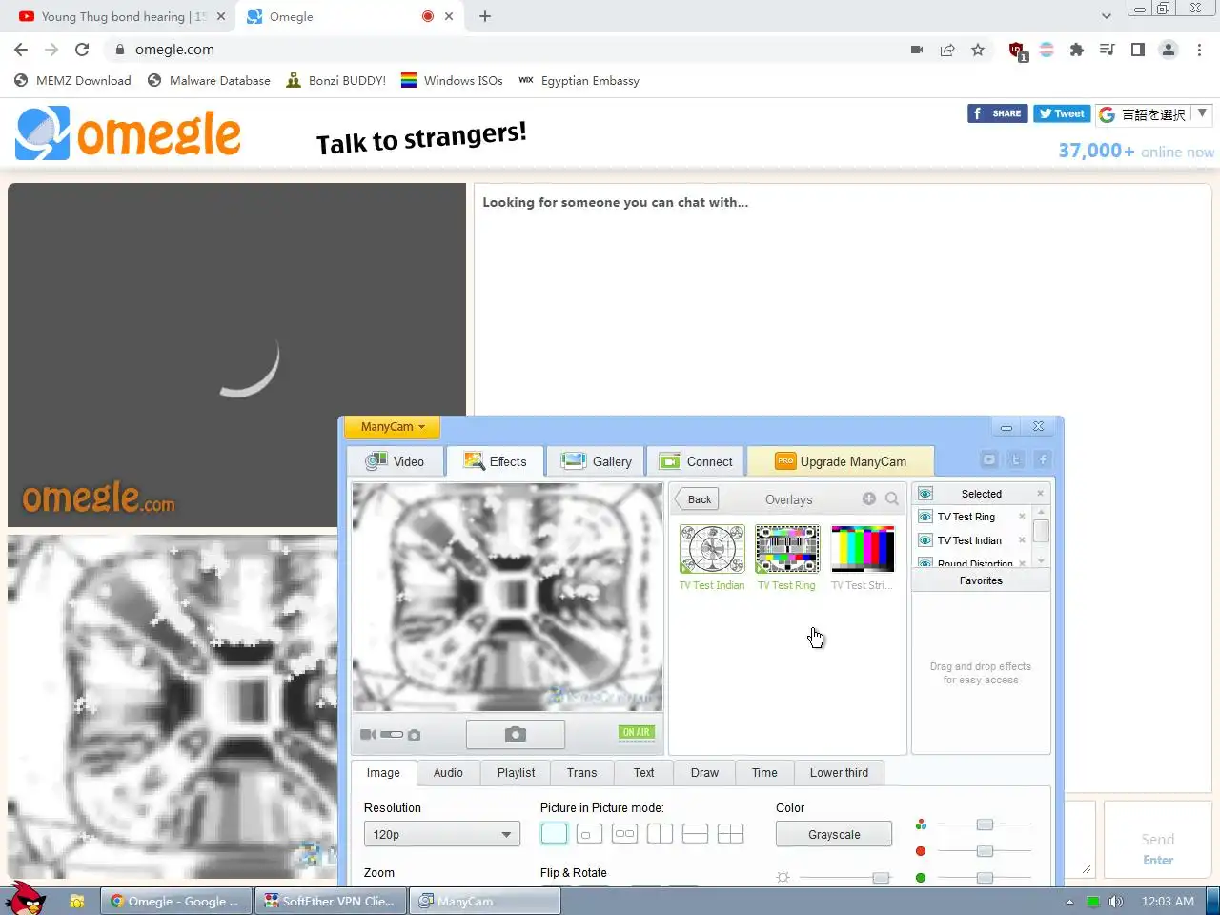
Task: Toggle the video/snapshot mode switch
Action: [x=392, y=735]
